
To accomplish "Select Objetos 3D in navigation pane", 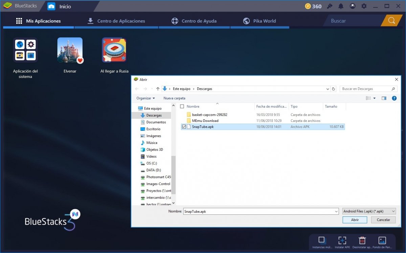I will tap(154, 149).
